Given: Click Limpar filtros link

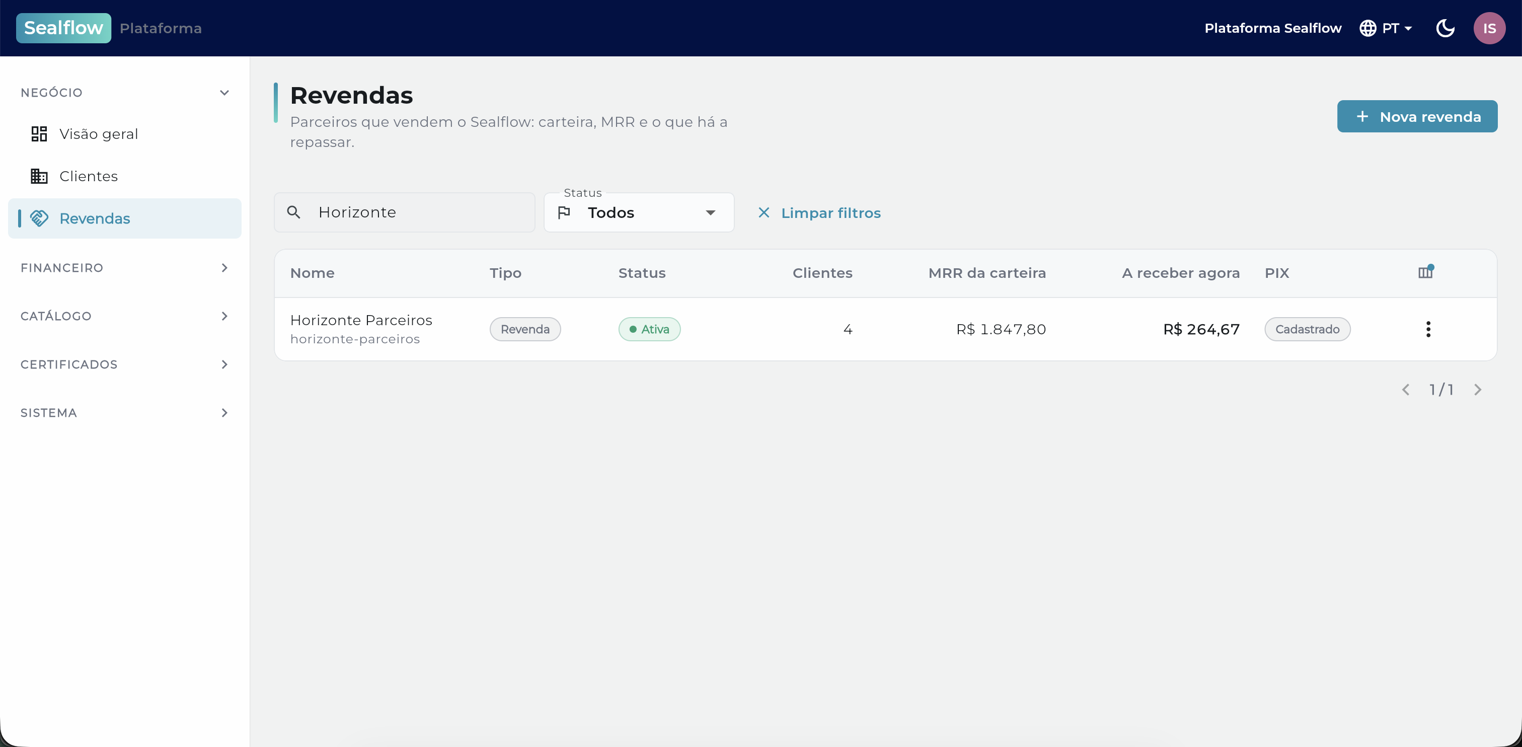Looking at the screenshot, I should (819, 213).
